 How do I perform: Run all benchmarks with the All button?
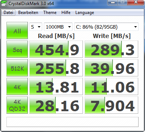[17, 30]
